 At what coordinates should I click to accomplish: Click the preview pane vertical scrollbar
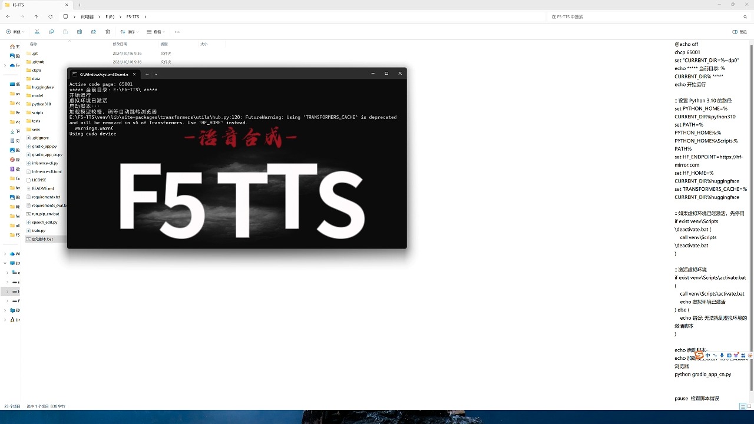pos(751,218)
